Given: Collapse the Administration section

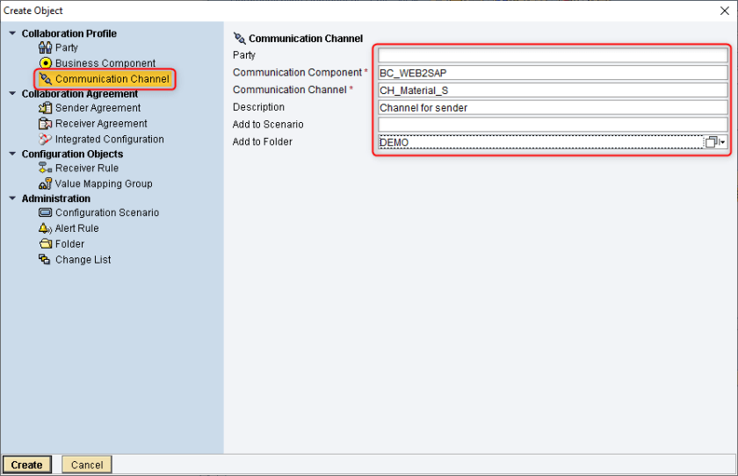Looking at the screenshot, I should 12,198.
